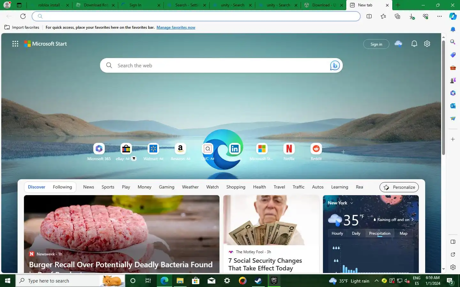Show the Downloads panel
Viewport: 460px width, 287px height.
click(x=412, y=16)
